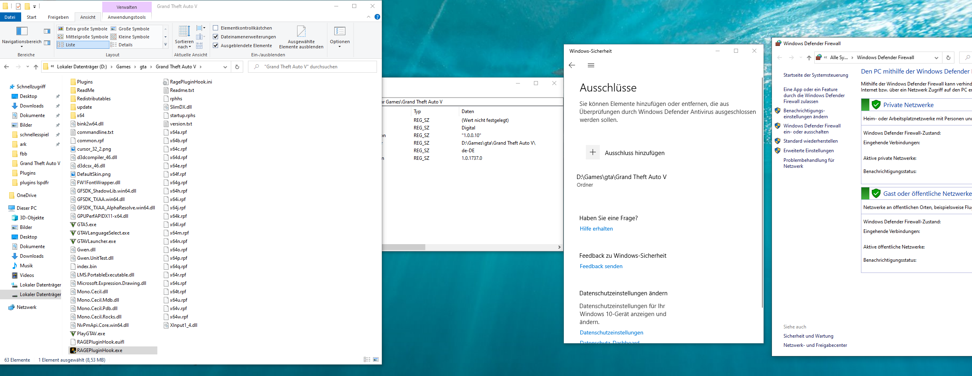
Task: Click the GTA5.exe file icon
Action: 73,225
